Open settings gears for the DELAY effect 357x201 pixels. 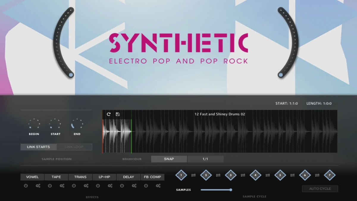click(x=134, y=186)
